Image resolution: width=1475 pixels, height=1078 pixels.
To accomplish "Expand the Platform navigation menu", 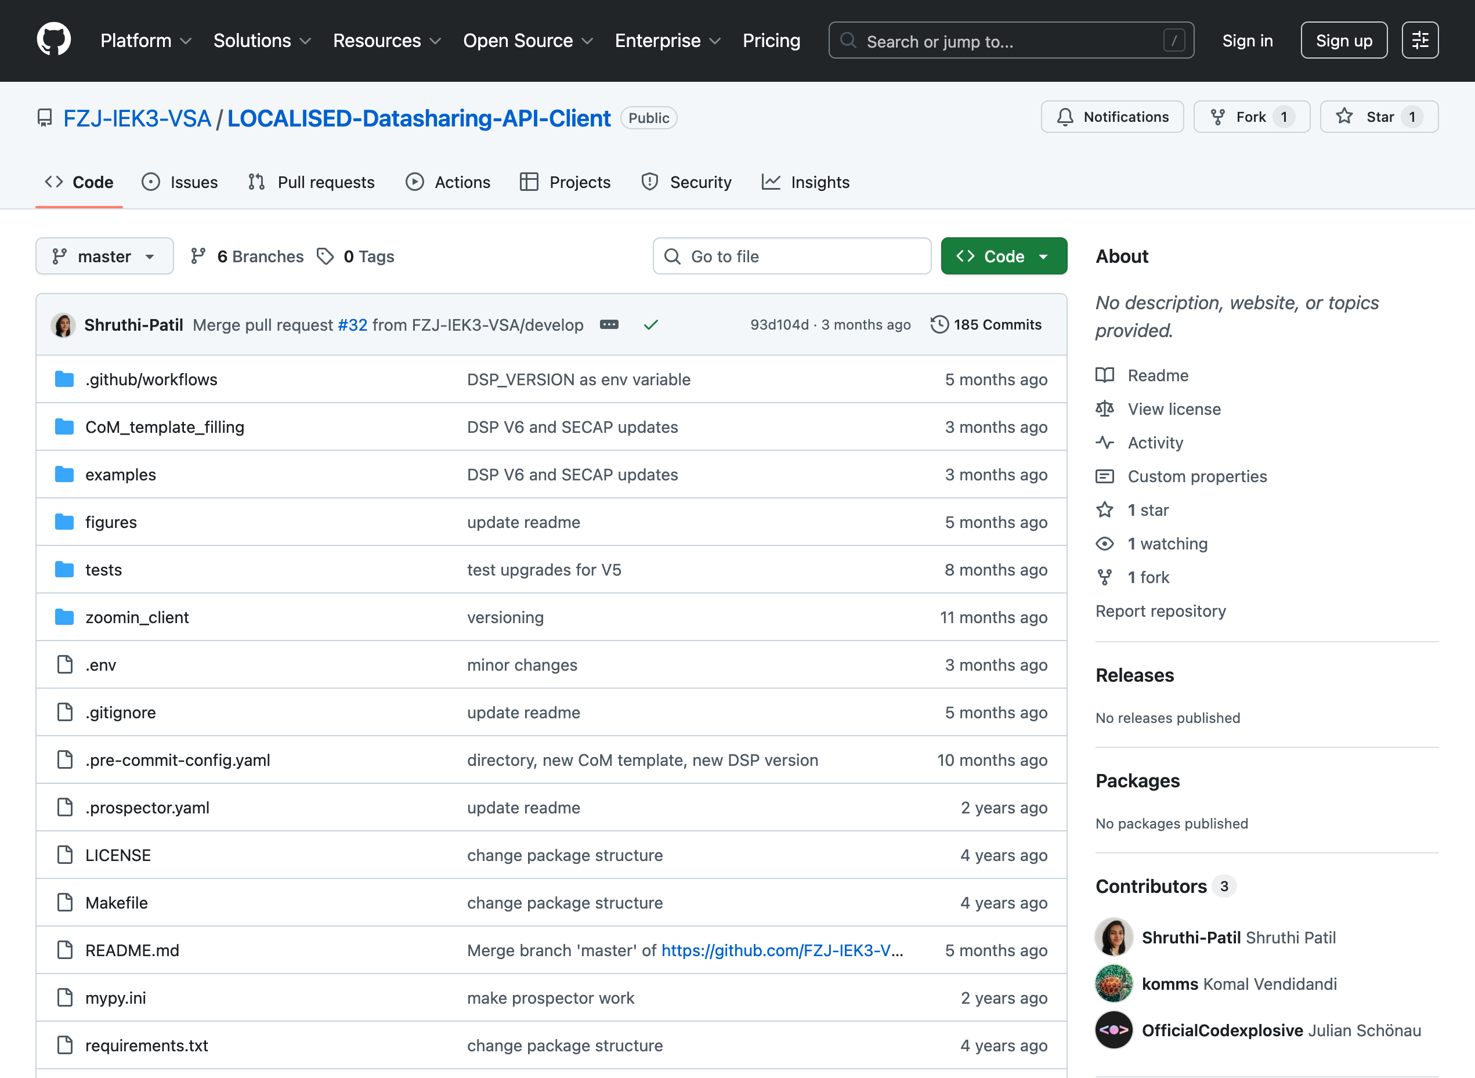I will point(146,41).
